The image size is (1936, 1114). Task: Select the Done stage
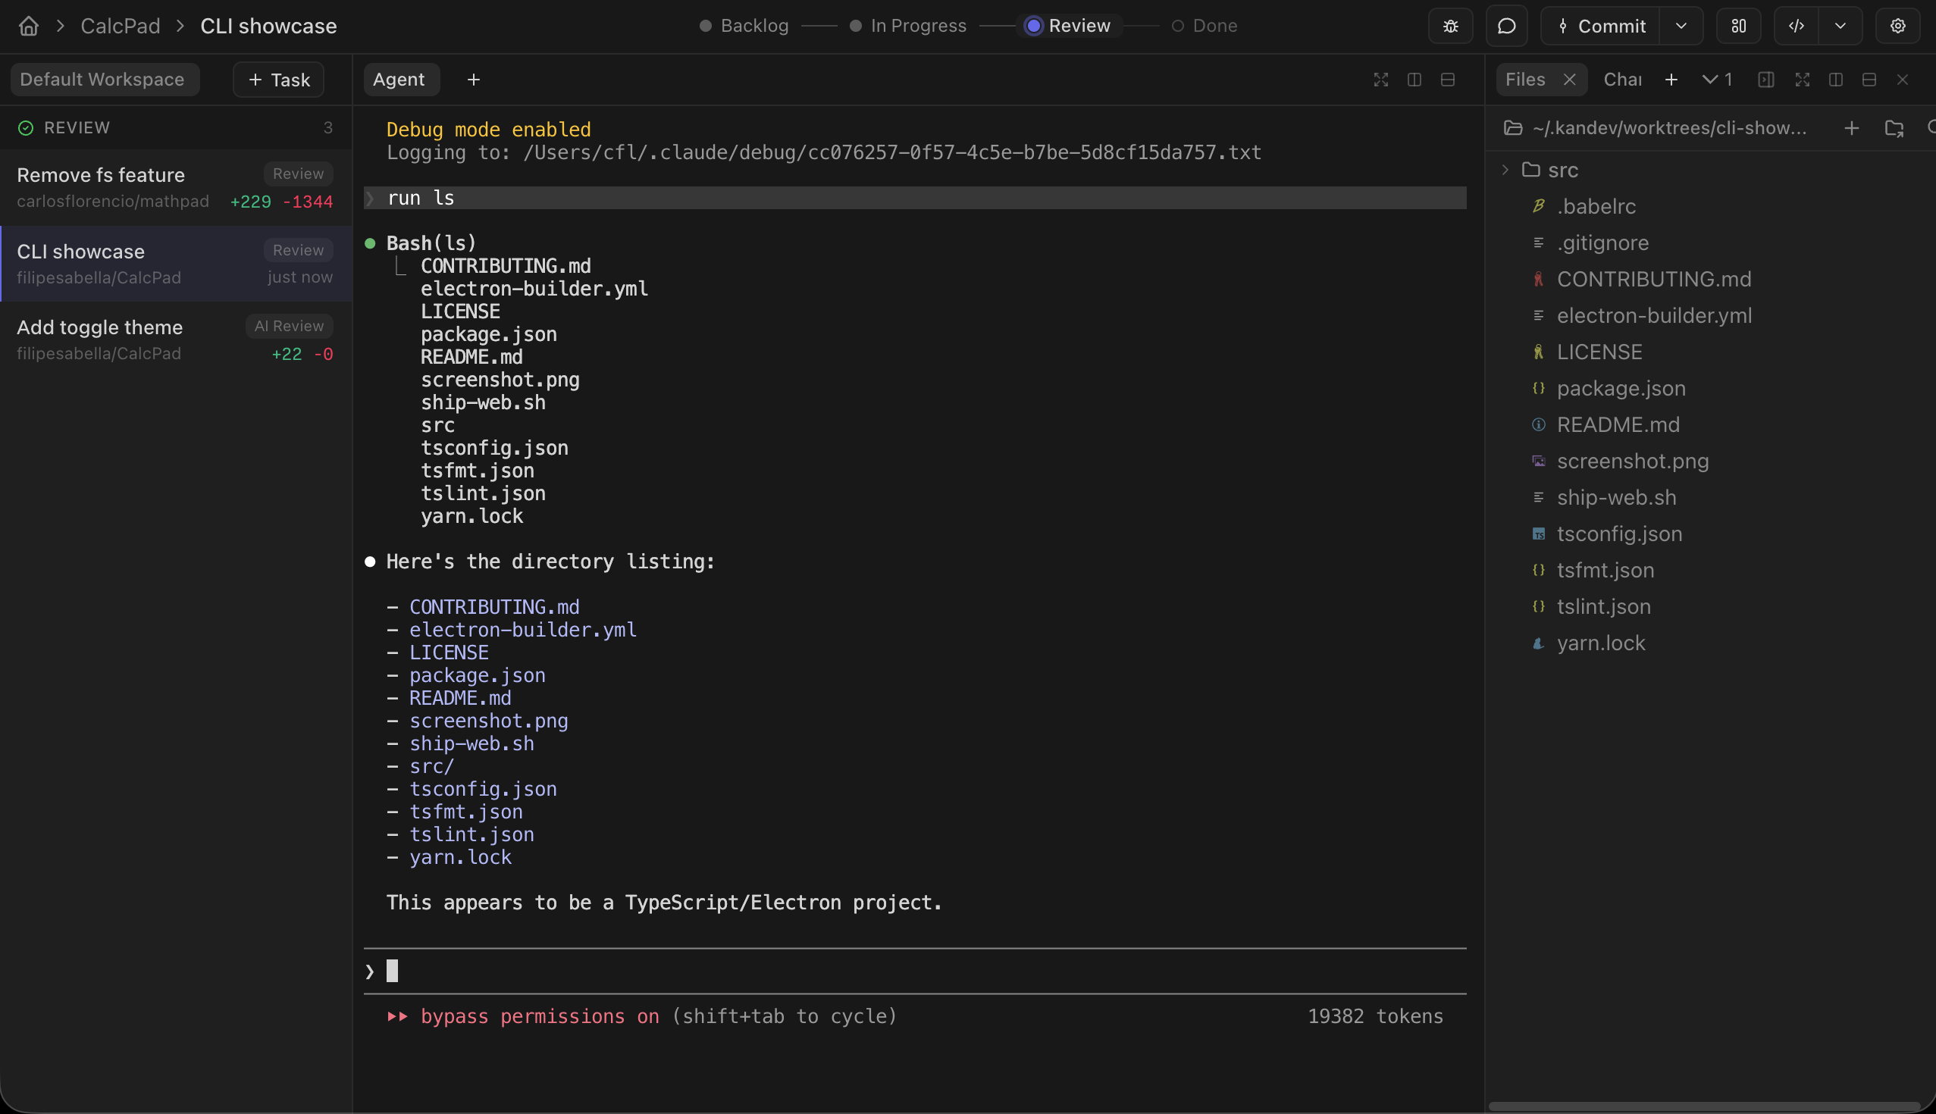[x=1205, y=26]
